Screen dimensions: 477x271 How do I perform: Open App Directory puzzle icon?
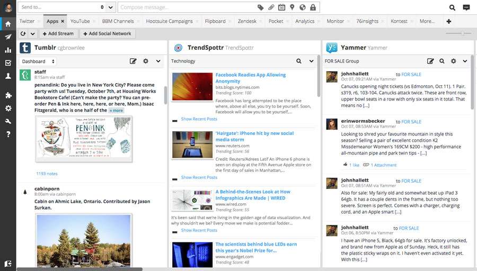(x=8, y=95)
